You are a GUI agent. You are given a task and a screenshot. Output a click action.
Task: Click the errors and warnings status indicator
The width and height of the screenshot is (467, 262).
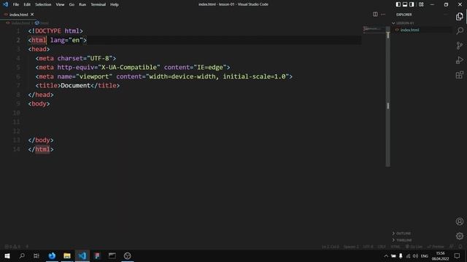click(x=12, y=247)
